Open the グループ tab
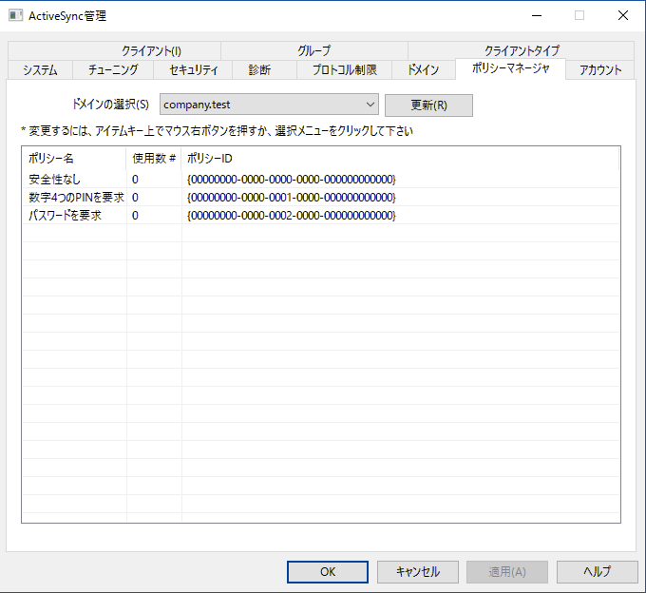646x593 pixels. [313, 50]
